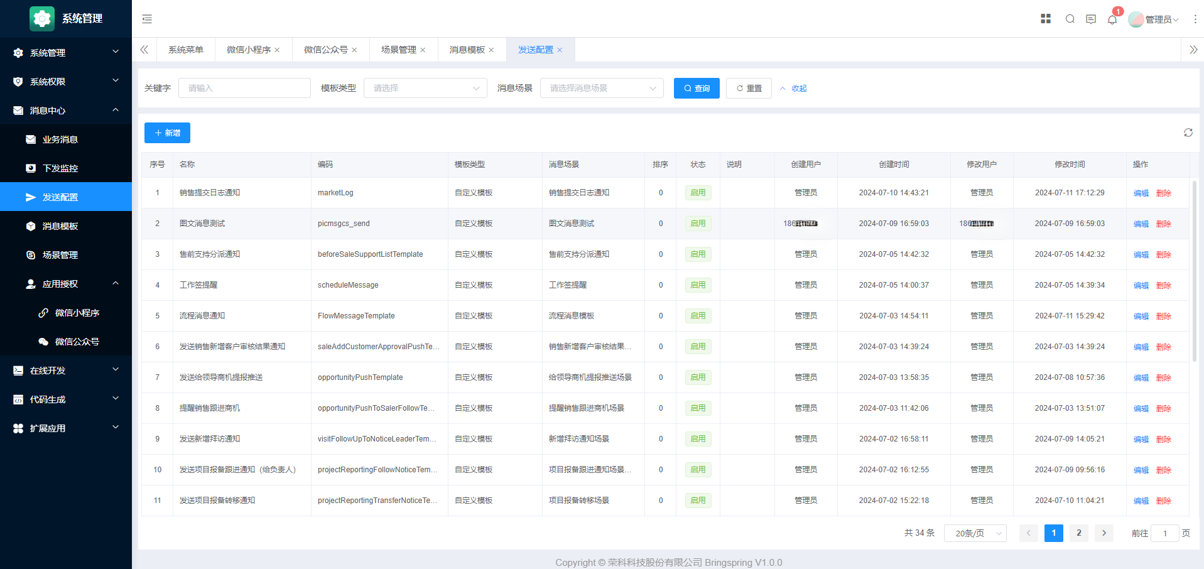
Task: Focus the 关键字 keyword input field
Action: click(x=244, y=88)
